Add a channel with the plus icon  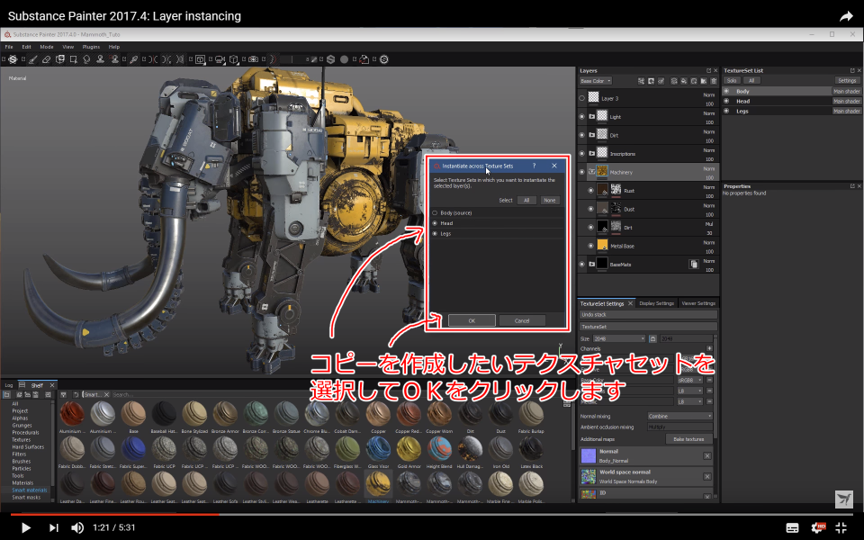[x=709, y=348]
